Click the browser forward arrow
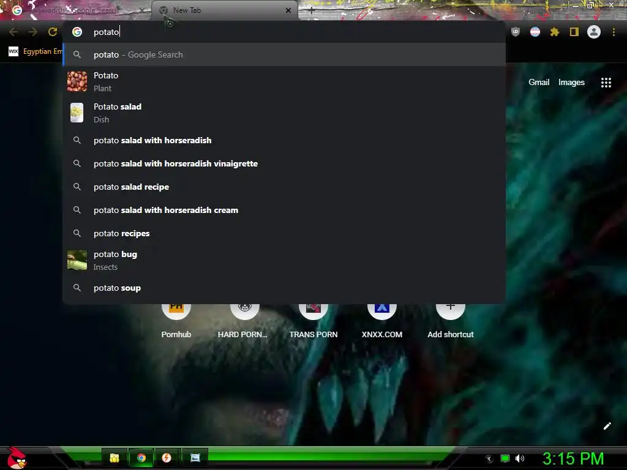627x470 pixels. 33,32
